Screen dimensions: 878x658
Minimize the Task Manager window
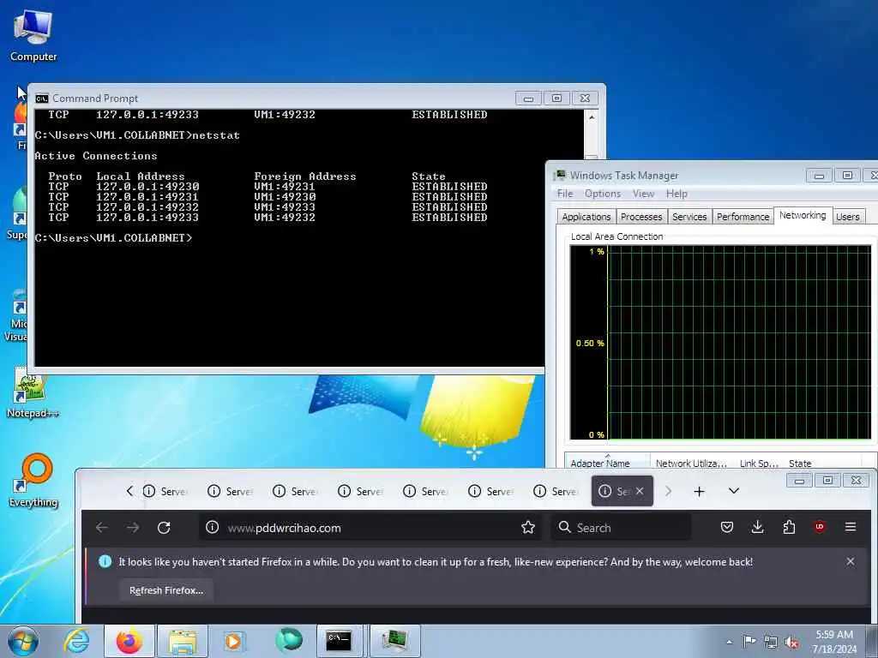pos(819,176)
